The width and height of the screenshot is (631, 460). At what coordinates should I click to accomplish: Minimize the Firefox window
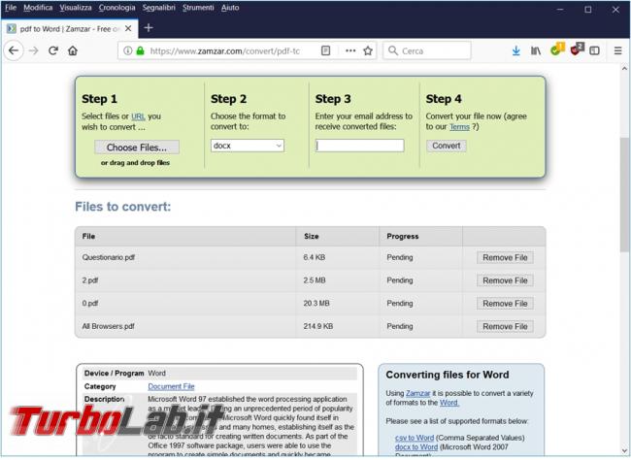coord(560,10)
